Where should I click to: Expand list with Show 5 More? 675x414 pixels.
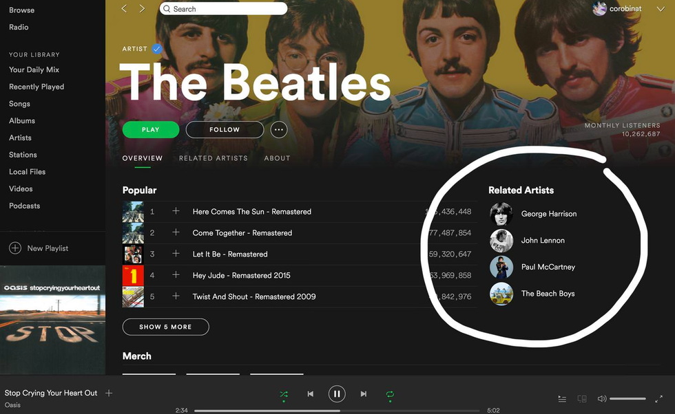tap(165, 327)
